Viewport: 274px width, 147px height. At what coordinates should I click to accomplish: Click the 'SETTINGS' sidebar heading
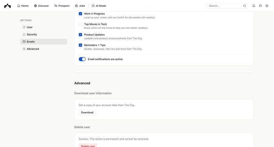click(x=26, y=20)
